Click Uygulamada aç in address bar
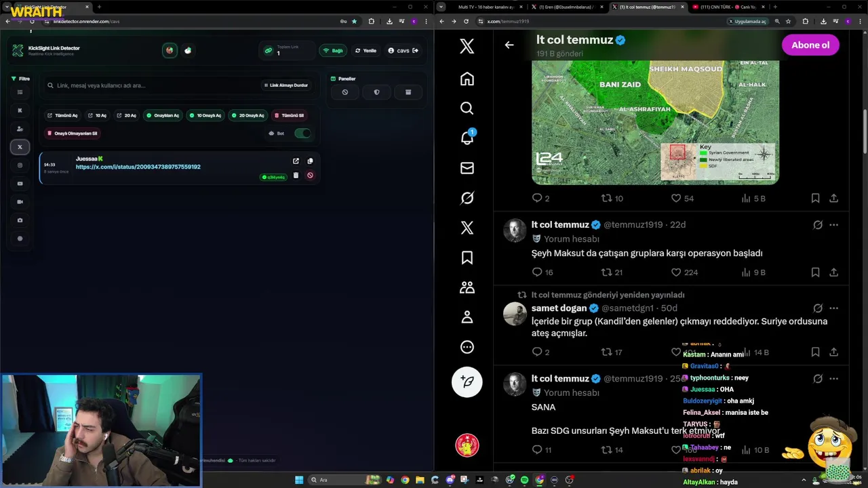868x488 pixels. pyautogui.click(x=748, y=21)
